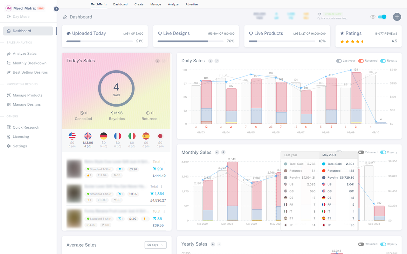View Best Selling Designs

click(x=30, y=72)
